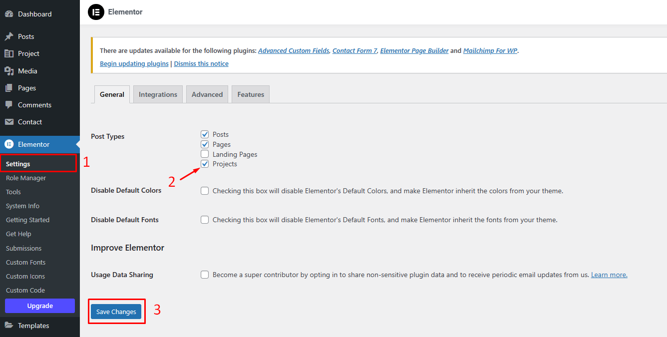The width and height of the screenshot is (667, 337).
Task: Open the Advanced tab
Action: (x=207, y=94)
